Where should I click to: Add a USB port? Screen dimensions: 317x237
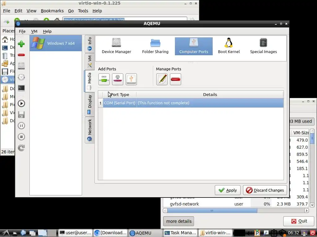(x=131, y=79)
